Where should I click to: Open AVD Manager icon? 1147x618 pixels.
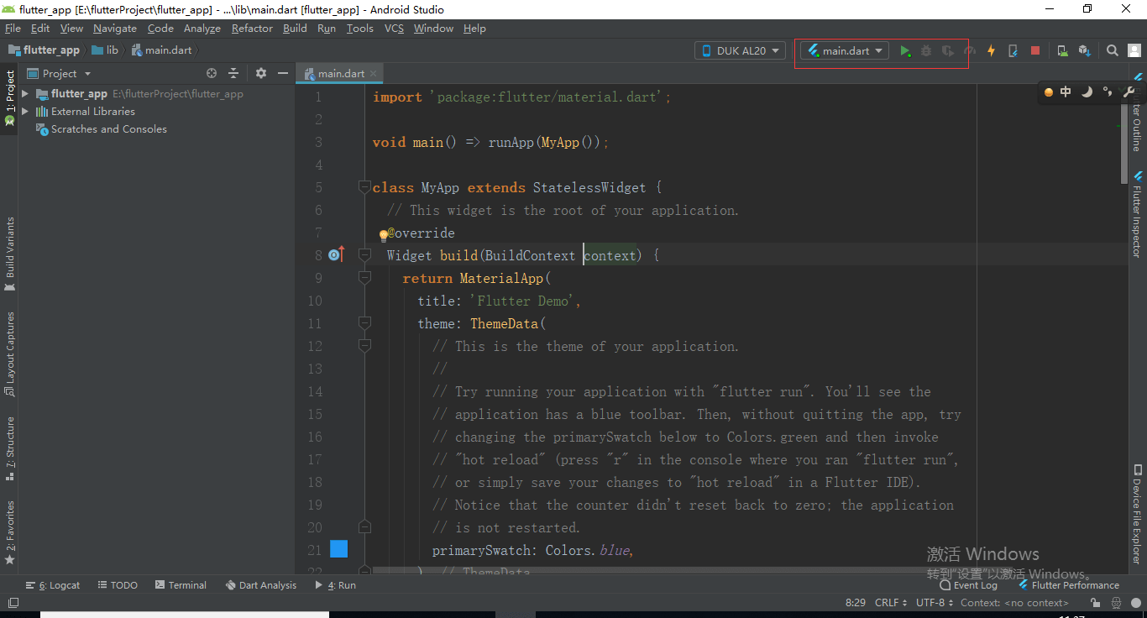click(x=1062, y=50)
